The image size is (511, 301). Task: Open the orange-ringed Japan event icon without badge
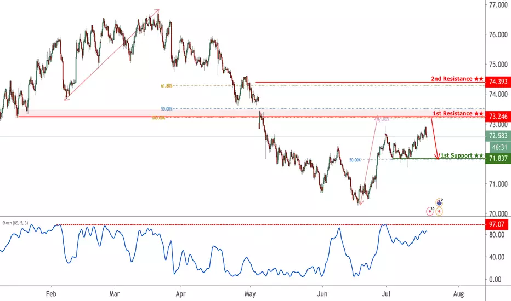(439, 211)
